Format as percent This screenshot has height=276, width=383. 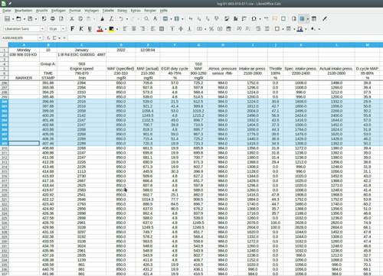coord(211,29)
